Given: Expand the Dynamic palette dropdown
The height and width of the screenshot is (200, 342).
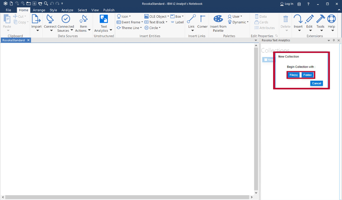Looking at the screenshot, I should [x=248, y=22].
